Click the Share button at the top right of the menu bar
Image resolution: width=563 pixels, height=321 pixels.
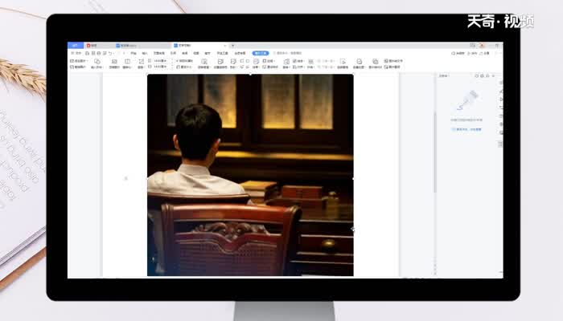point(485,53)
